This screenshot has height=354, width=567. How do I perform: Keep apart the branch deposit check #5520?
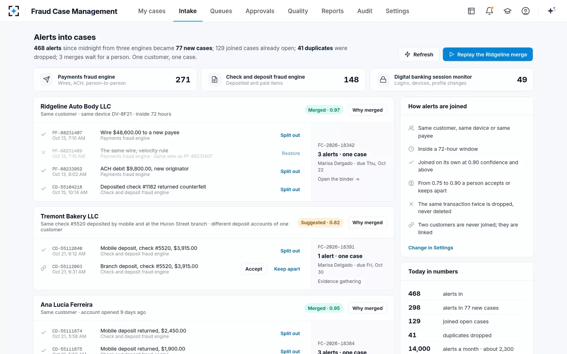pos(287,269)
